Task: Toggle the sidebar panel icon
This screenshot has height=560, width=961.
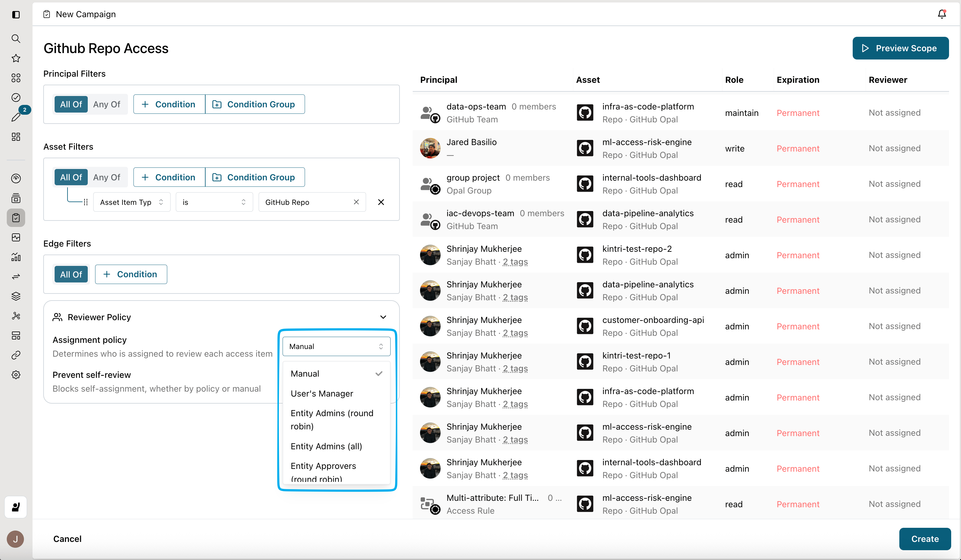Action: (16, 14)
